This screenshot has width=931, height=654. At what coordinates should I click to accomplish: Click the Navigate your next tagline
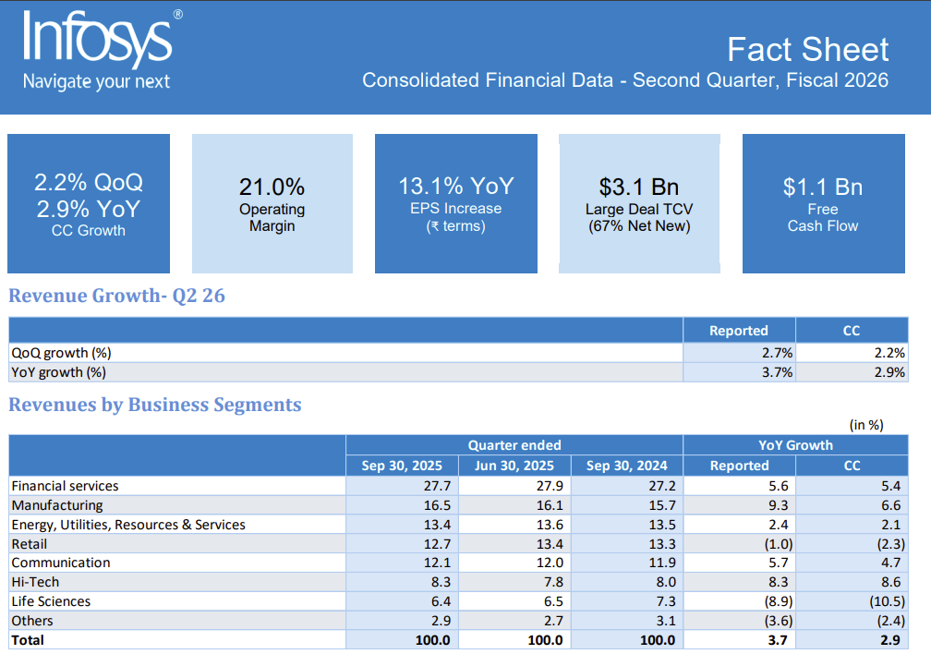[99, 82]
